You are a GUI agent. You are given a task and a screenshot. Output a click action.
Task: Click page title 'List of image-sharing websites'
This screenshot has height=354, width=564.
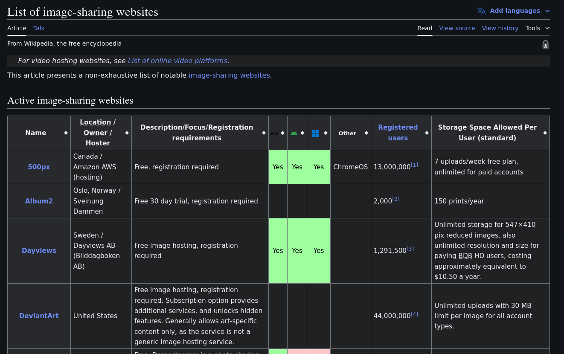click(83, 12)
